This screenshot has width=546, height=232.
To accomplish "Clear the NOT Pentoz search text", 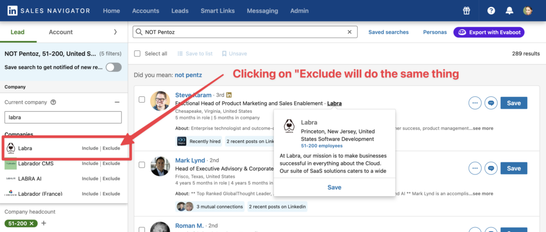I will (350, 32).
